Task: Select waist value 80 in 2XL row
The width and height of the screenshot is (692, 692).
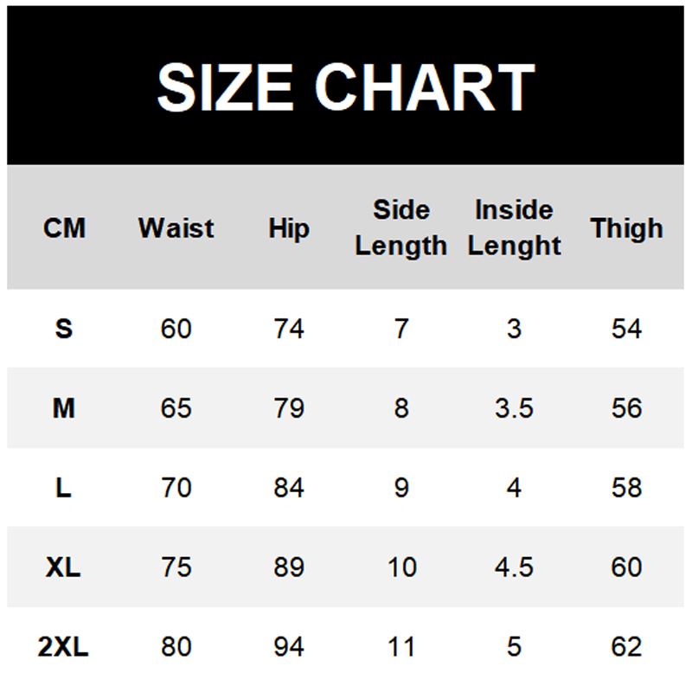Action: click(176, 647)
